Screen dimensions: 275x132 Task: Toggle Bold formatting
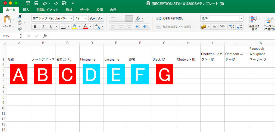(35, 27)
